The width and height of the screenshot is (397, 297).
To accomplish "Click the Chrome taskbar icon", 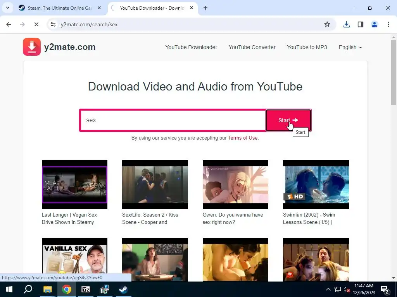I will [66, 289].
